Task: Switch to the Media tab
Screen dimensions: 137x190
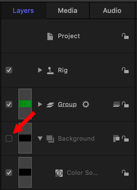Action: pos(68,11)
